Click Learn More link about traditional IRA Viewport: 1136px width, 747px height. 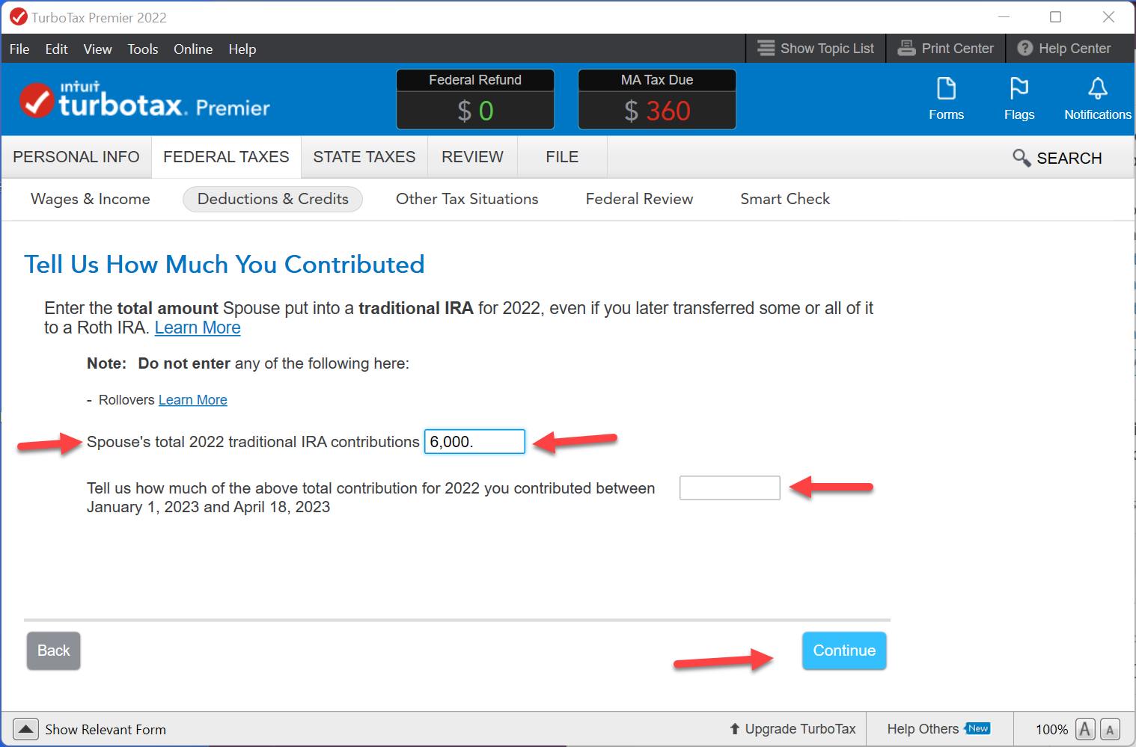click(198, 328)
